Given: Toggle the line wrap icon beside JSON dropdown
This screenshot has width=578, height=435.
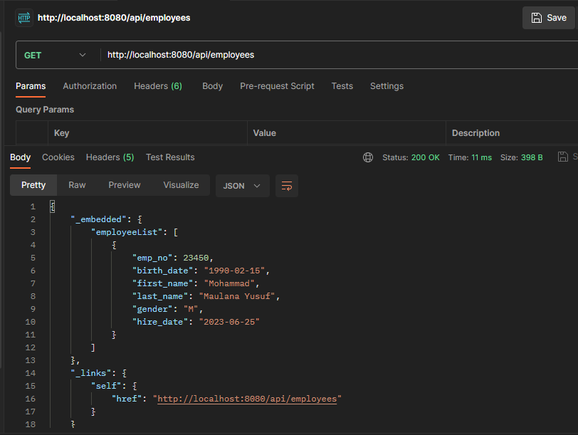Looking at the screenshot, I should [287, 184].
